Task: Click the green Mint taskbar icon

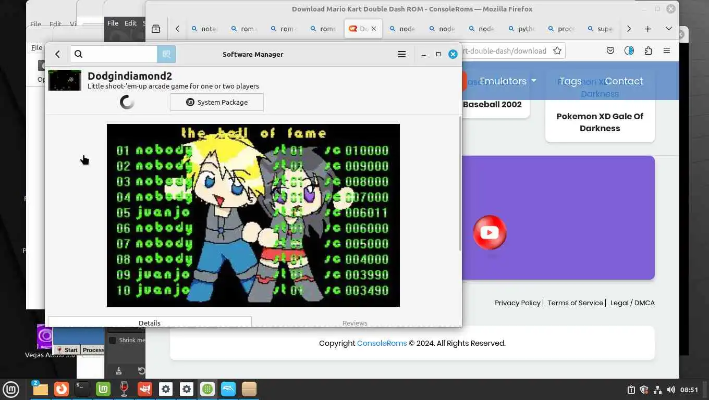Action: click(x=103, y=389)
